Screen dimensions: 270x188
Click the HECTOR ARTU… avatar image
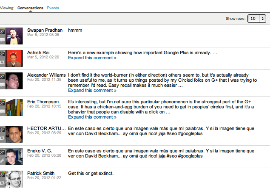14,134
